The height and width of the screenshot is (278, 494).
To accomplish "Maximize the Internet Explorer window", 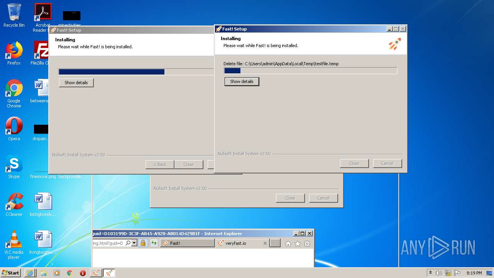I will pos(303,233).
